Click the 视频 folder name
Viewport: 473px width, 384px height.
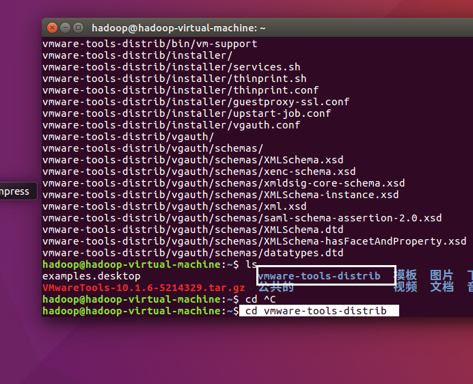pyautogui.click(x=405, y=286)
